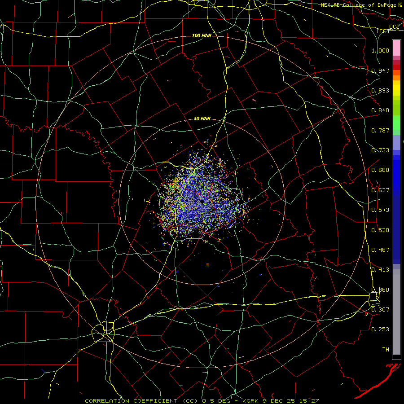This screenshot has height=404, width=404.
Task: Click the 0.947 scale value
Action: coord(380,70)
